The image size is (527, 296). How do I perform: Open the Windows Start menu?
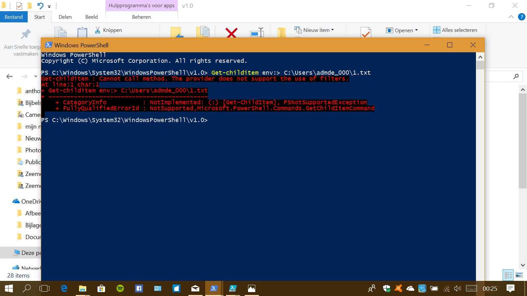pos(9,288)
